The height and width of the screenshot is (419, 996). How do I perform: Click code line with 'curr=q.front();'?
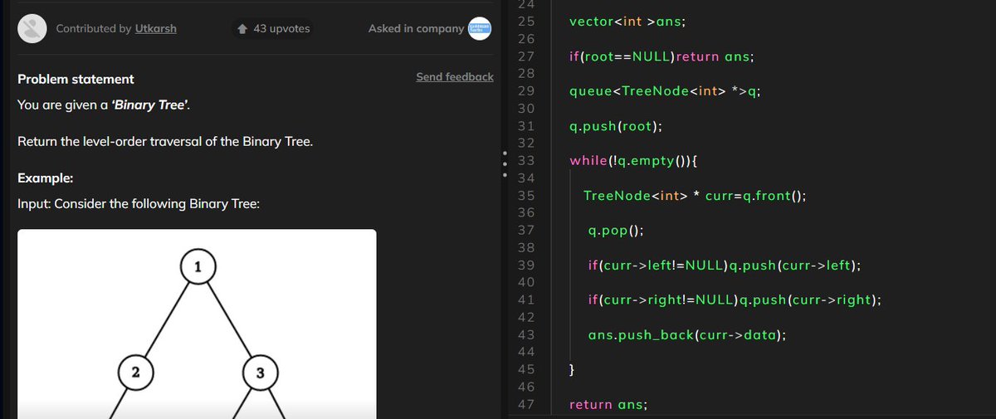pos(695,195)
